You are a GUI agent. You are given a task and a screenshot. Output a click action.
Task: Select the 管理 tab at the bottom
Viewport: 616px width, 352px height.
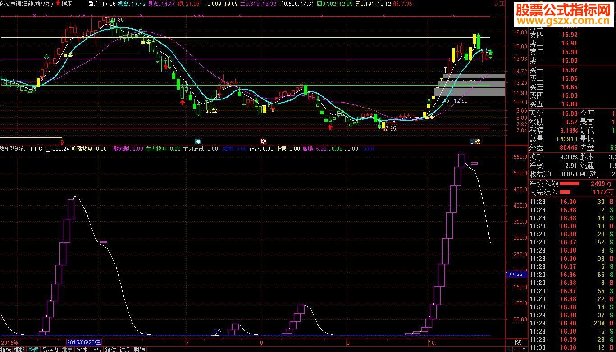click(x=33, y=349)
